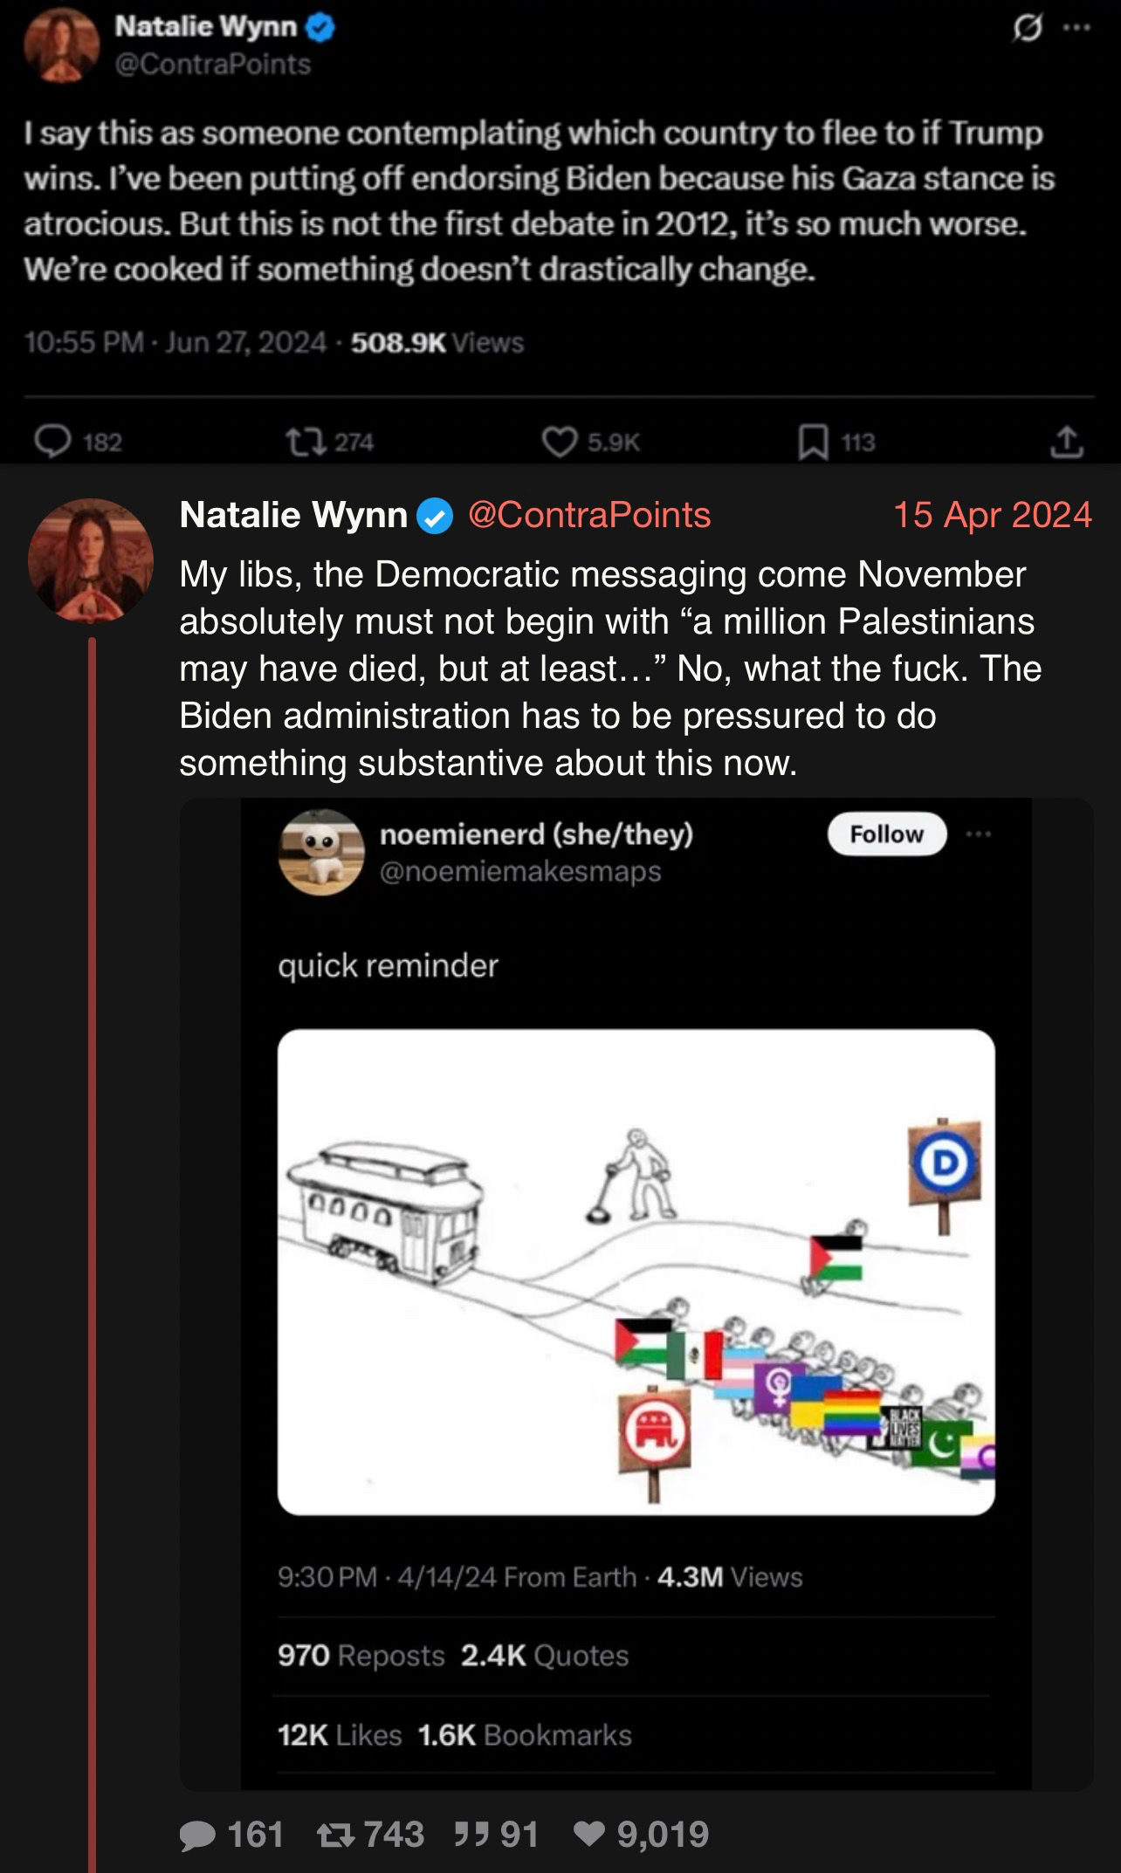Click the reply icon showing 161
Image resolution: width=1121 pixels, height=1873 pixels.
[x=197, y=1835]
